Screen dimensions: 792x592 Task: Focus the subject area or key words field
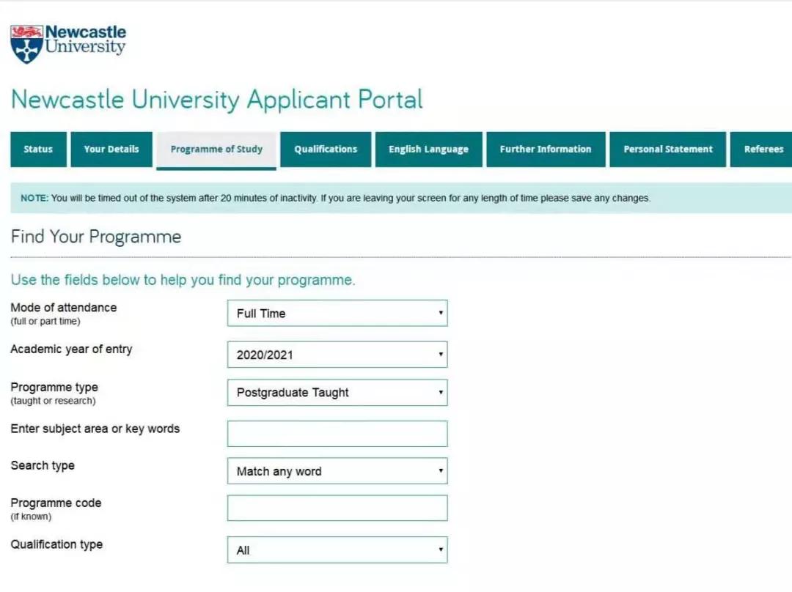(337, 434)
